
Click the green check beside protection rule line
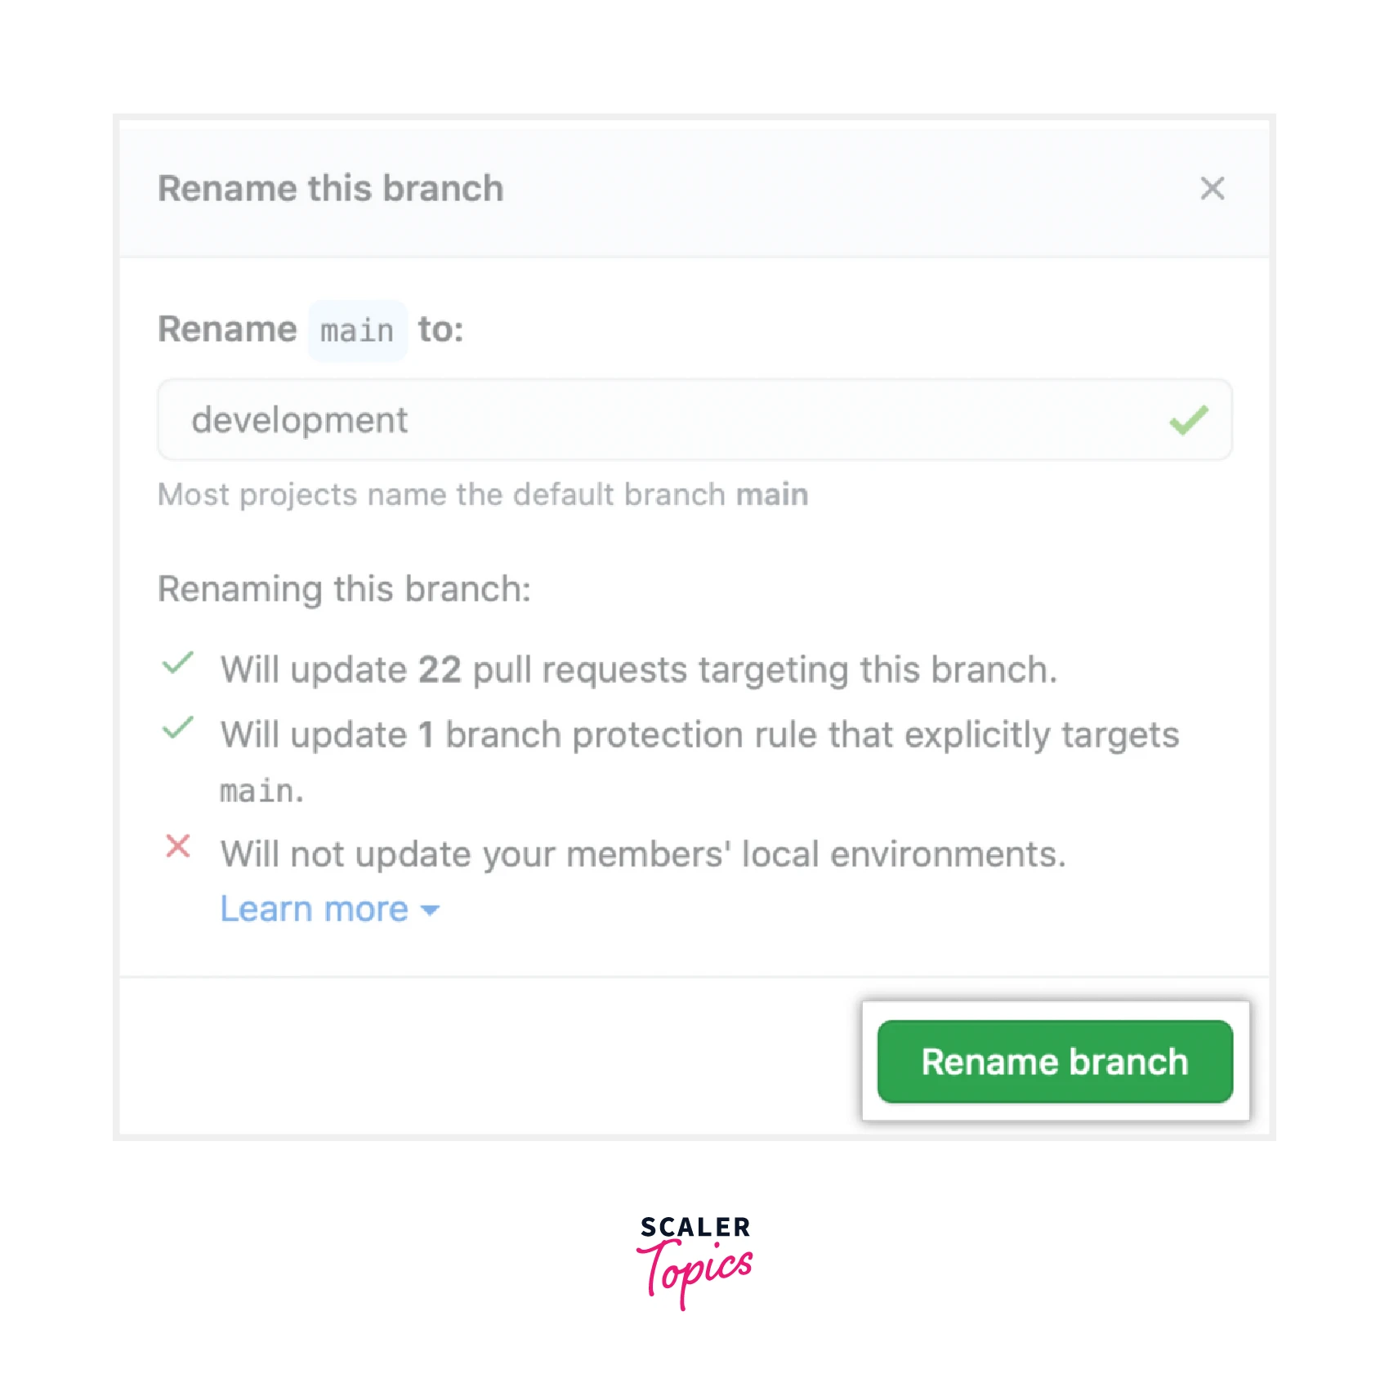click(178, 727)
